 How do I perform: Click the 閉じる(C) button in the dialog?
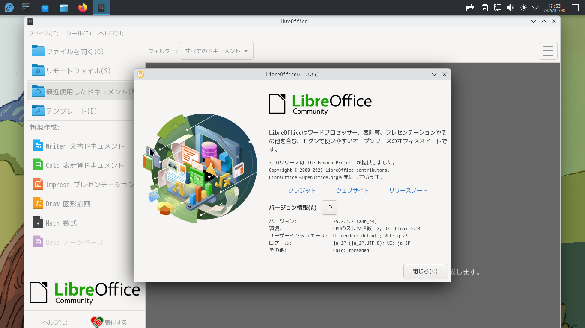425,271
